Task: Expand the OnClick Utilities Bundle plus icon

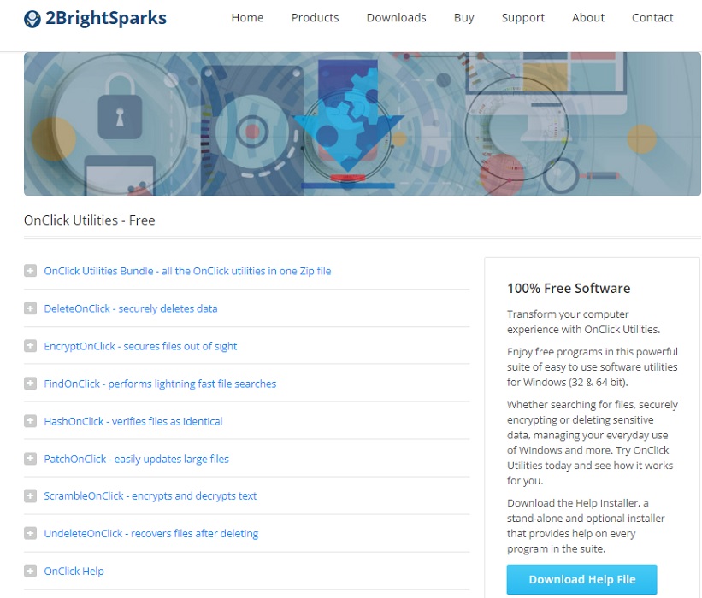Action: pos(31,271)
